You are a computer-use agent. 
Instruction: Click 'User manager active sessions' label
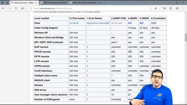point(51,94)
